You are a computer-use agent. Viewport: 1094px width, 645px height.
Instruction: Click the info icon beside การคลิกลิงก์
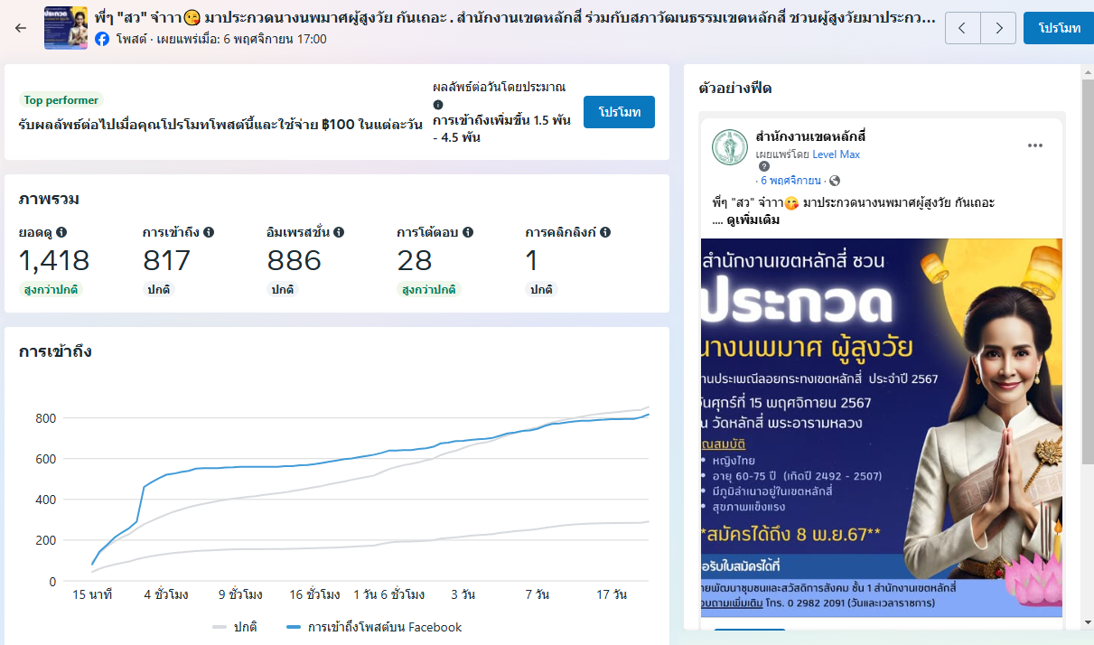coord(605,232)
